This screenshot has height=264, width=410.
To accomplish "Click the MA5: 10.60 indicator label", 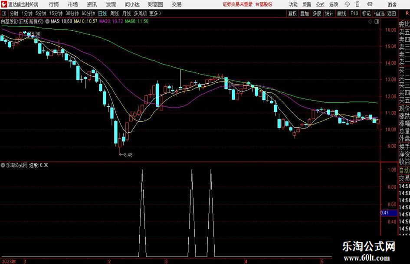I will coord(61,21).
